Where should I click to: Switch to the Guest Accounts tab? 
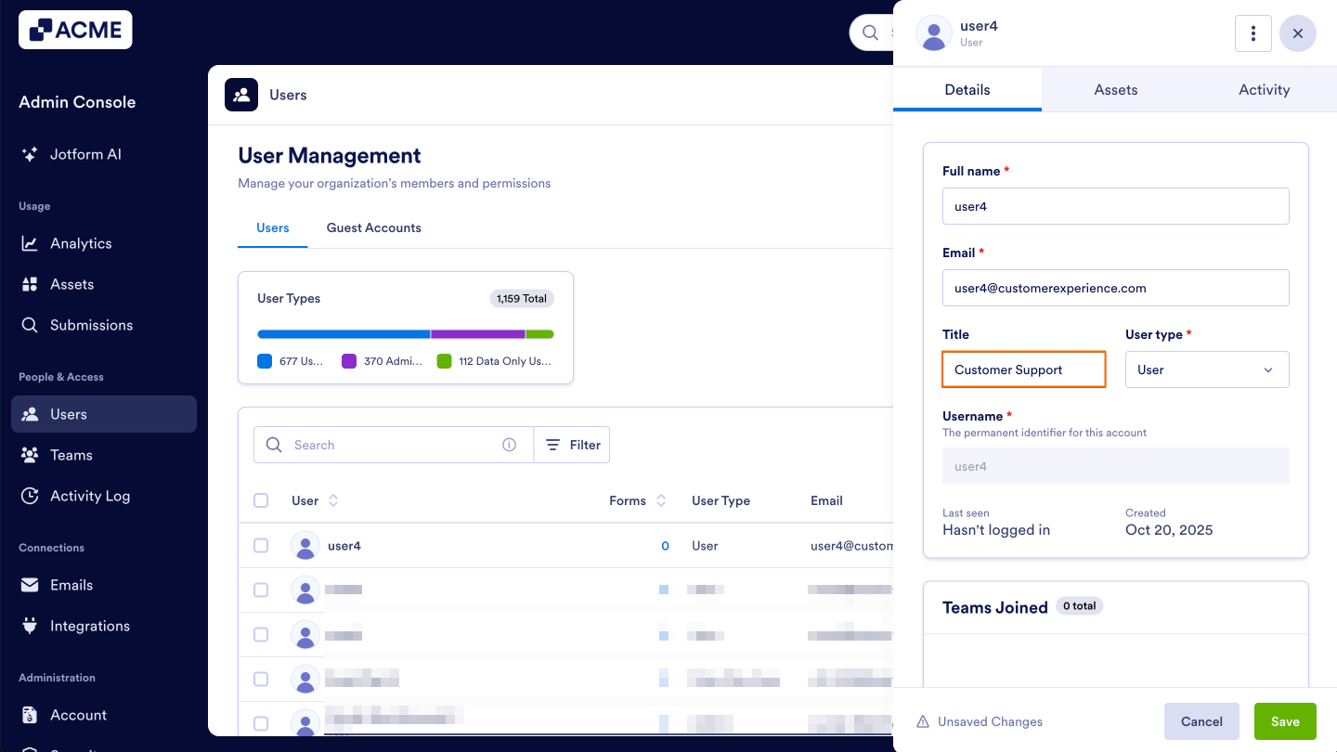373,227
